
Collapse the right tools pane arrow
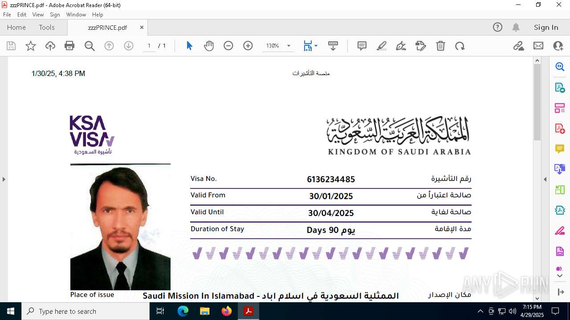(545, 179)
